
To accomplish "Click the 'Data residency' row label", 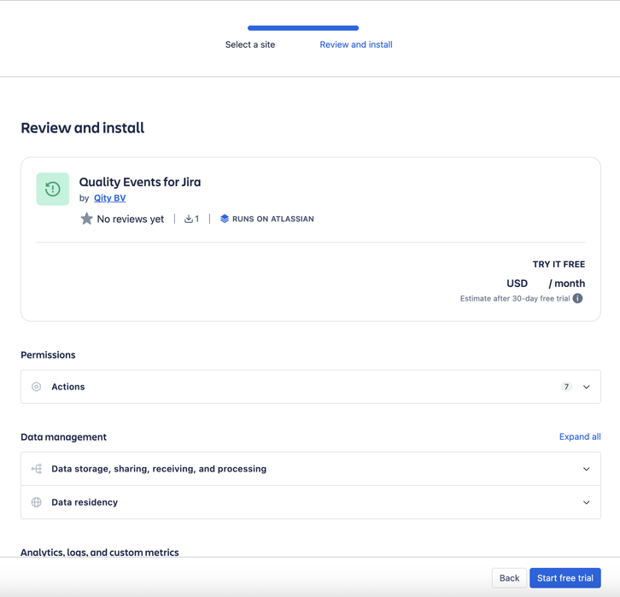I will [85, 502].
